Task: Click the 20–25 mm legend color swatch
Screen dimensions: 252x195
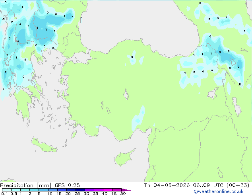Action: 71,190
